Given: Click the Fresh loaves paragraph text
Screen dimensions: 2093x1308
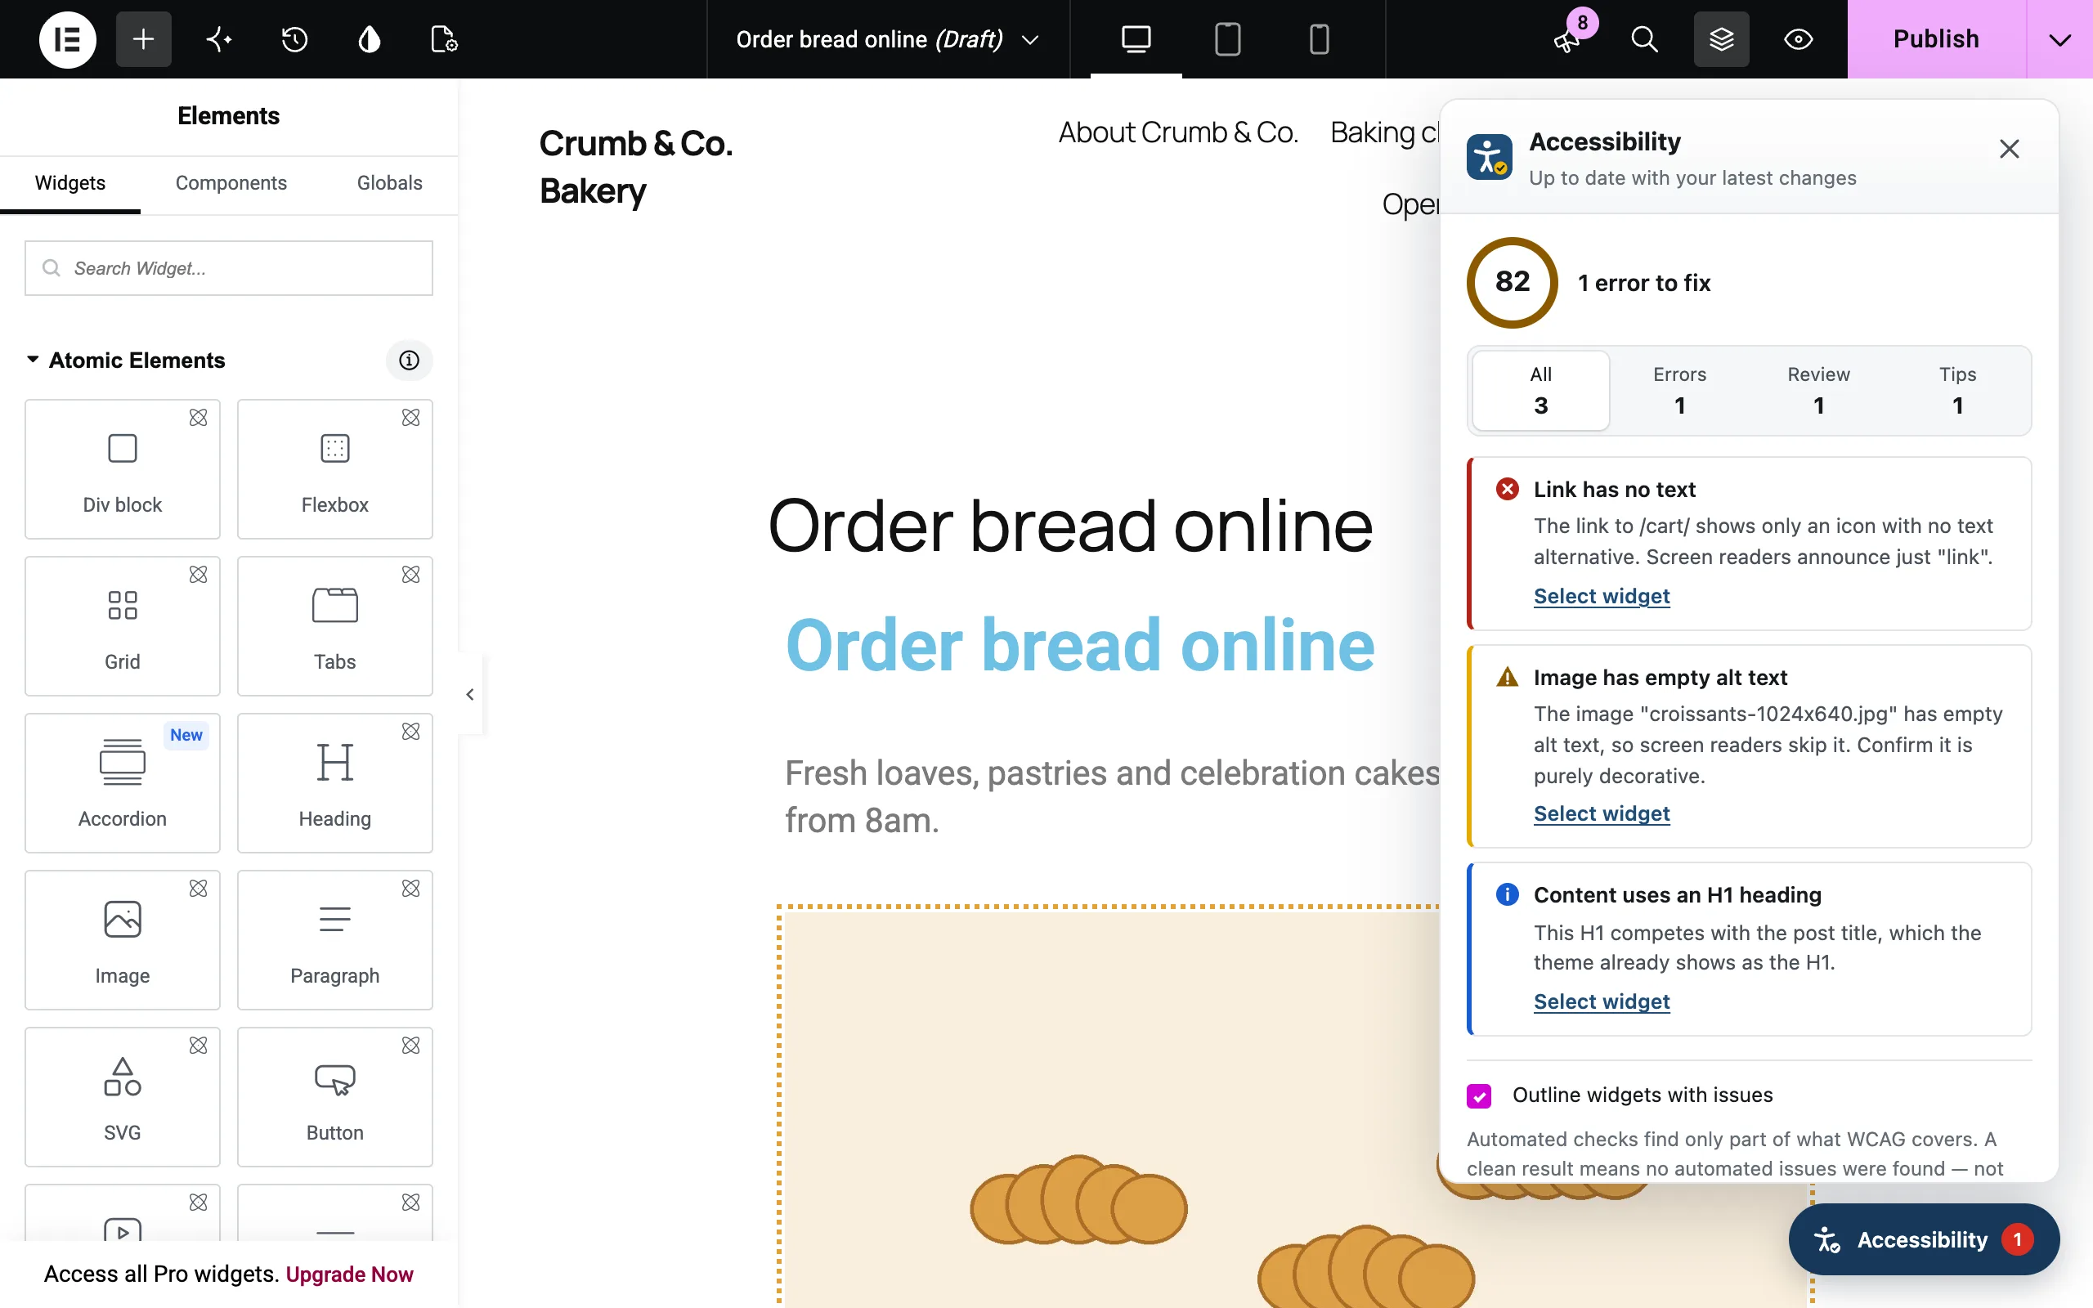Looking at the screenshot, I should point(1112,797).
